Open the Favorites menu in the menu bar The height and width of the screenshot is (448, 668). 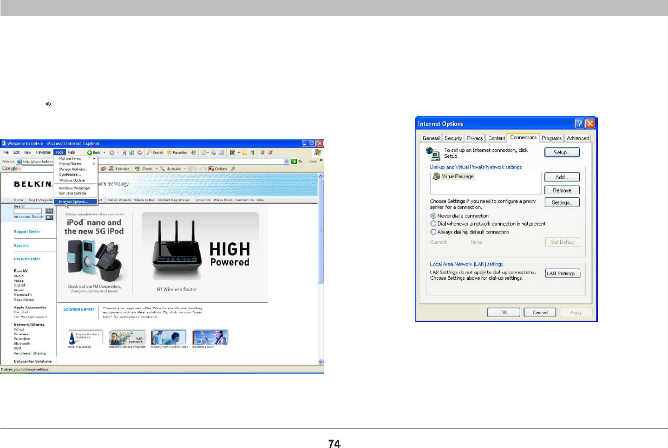pos(43,152)
